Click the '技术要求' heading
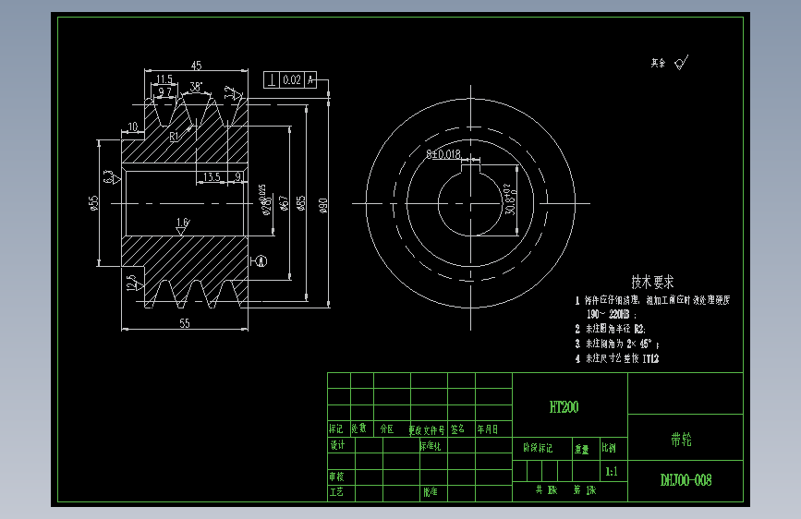This screenshot has width=801, height=519. point(652,282)
